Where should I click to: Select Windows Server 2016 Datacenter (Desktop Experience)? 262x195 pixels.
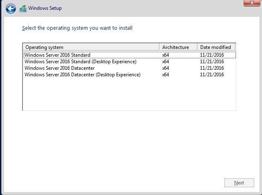130,75
